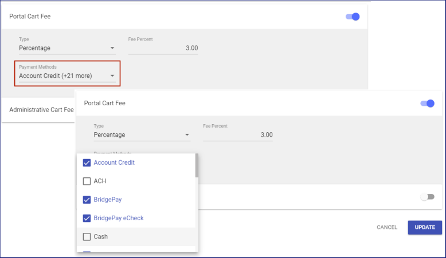
Task: Open Type dropdown in the background panel
Action: click(x=66, y=48)
